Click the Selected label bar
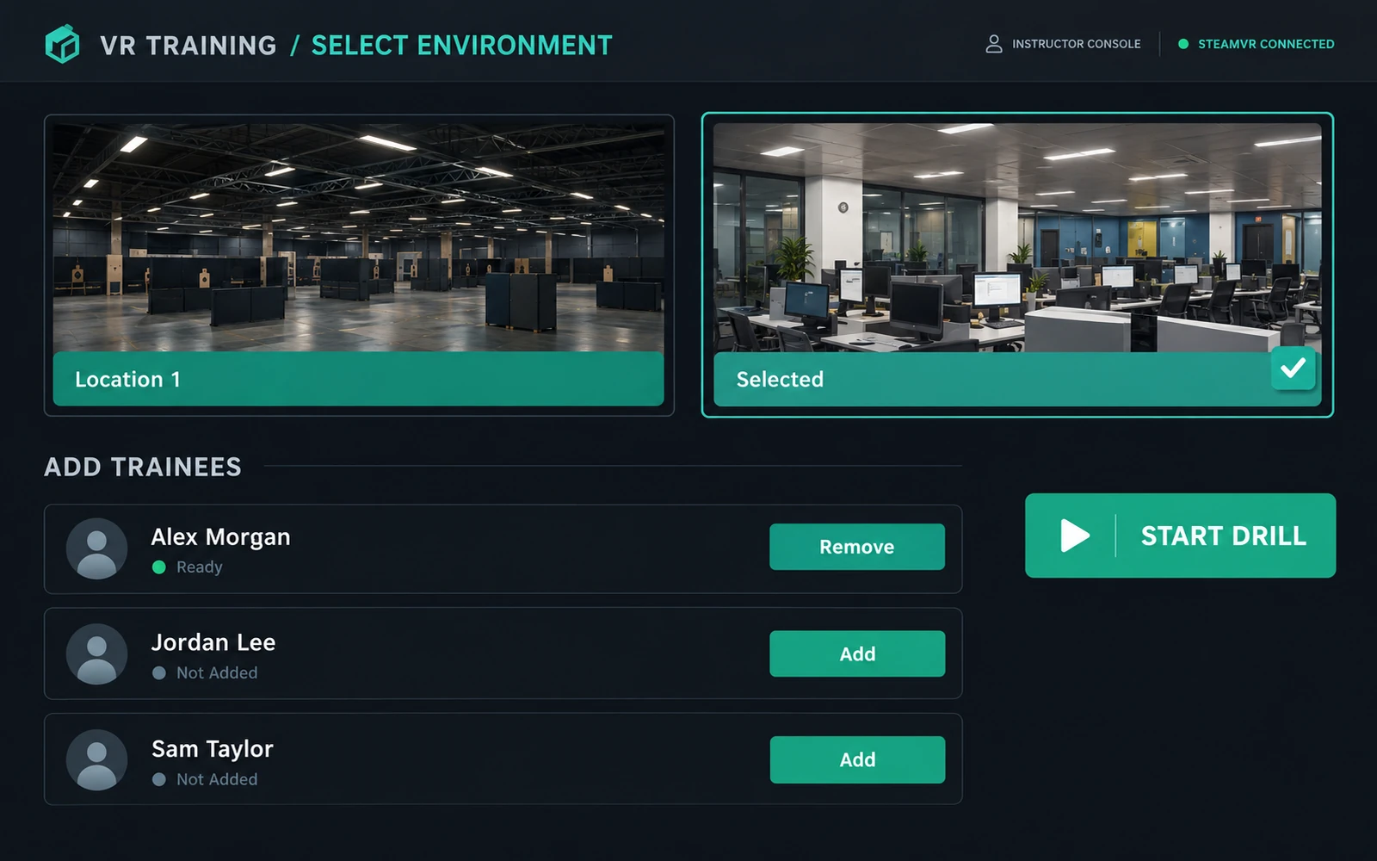 tap(1017, 379)
